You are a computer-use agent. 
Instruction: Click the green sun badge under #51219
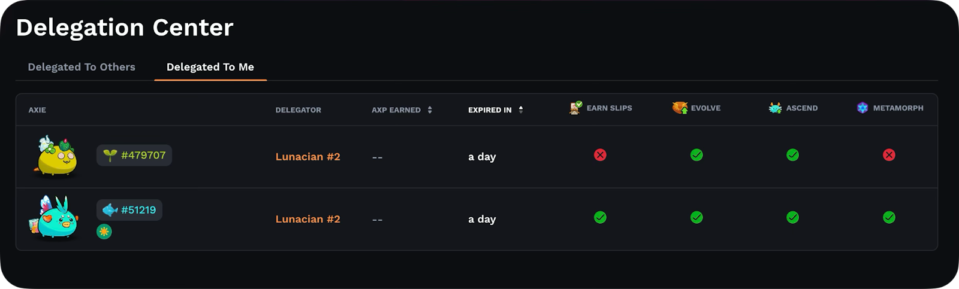104,232
